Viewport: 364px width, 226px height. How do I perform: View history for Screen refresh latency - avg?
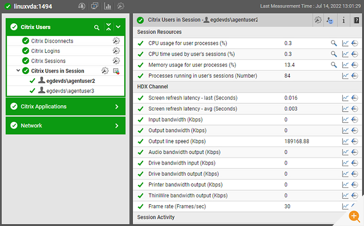click(354, 109)
